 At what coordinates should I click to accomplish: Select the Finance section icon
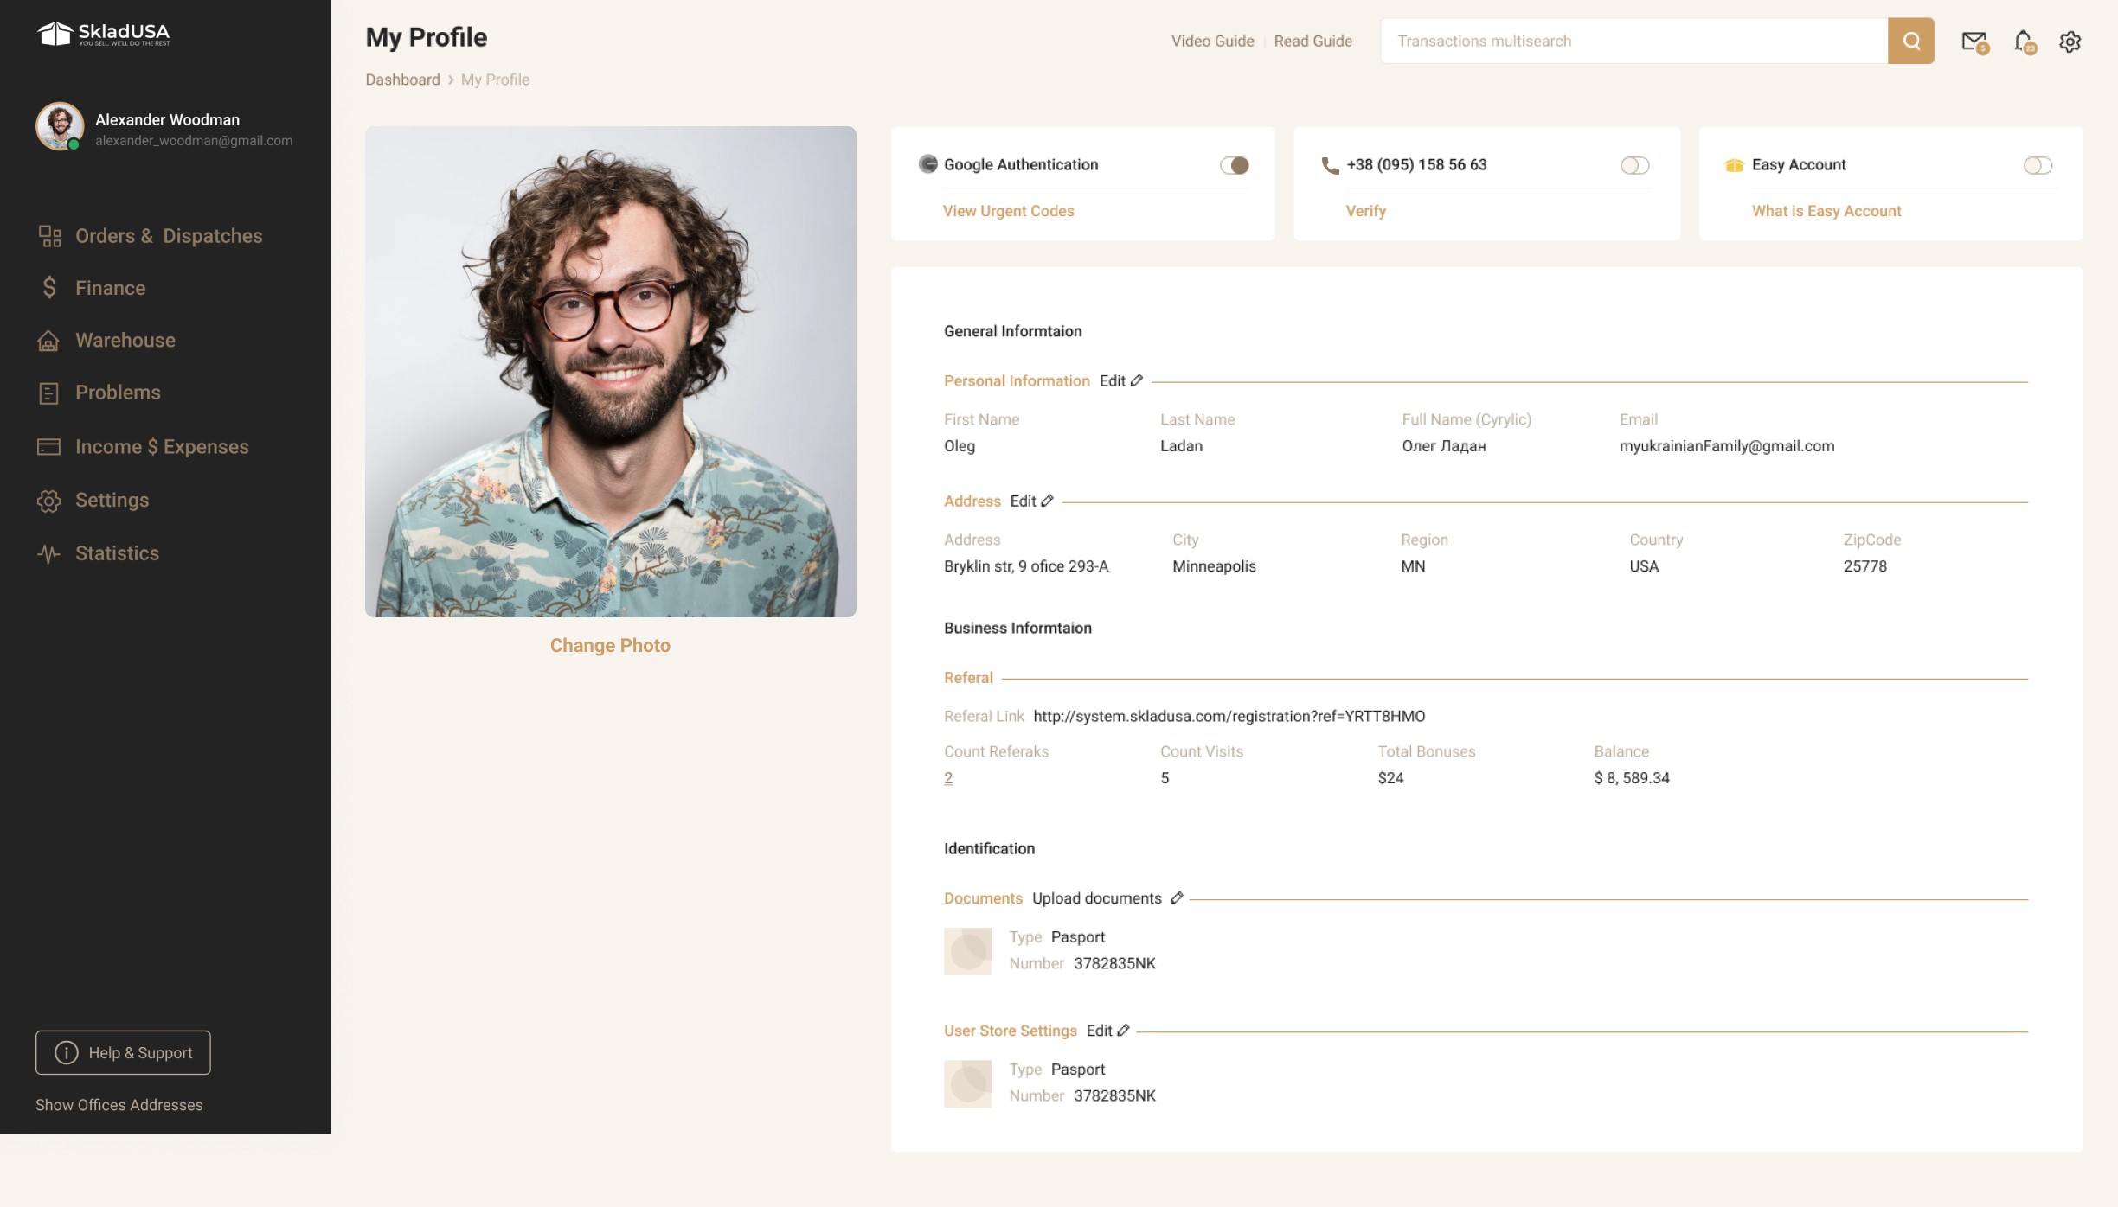pos(48,287)
